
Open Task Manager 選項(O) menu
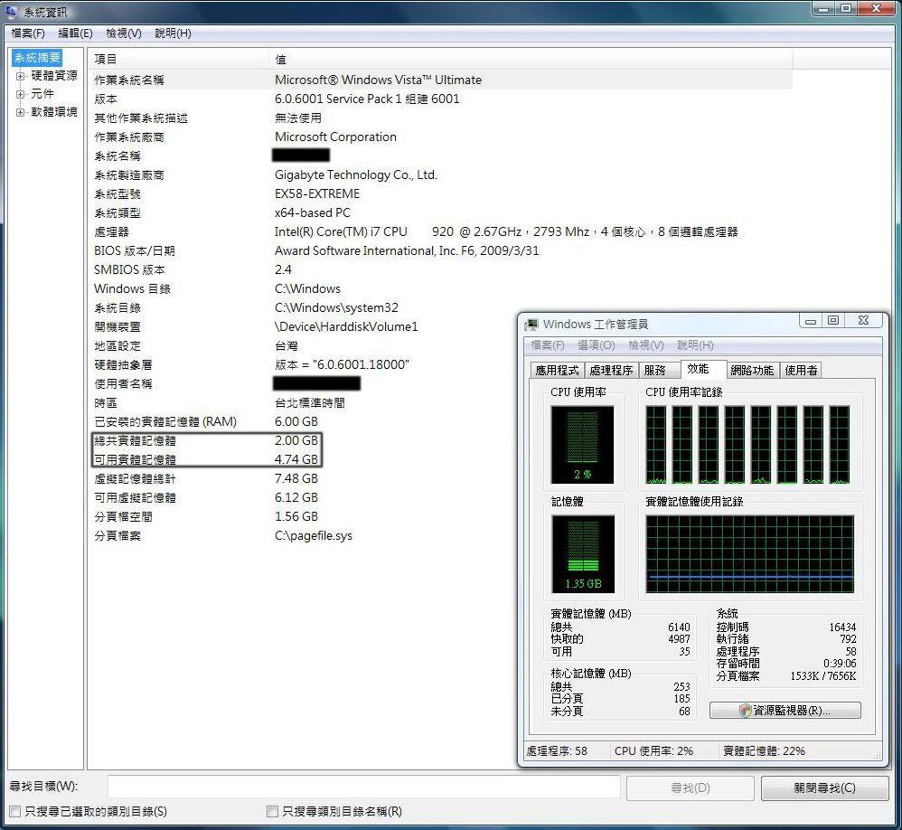[x=596, y=344]
